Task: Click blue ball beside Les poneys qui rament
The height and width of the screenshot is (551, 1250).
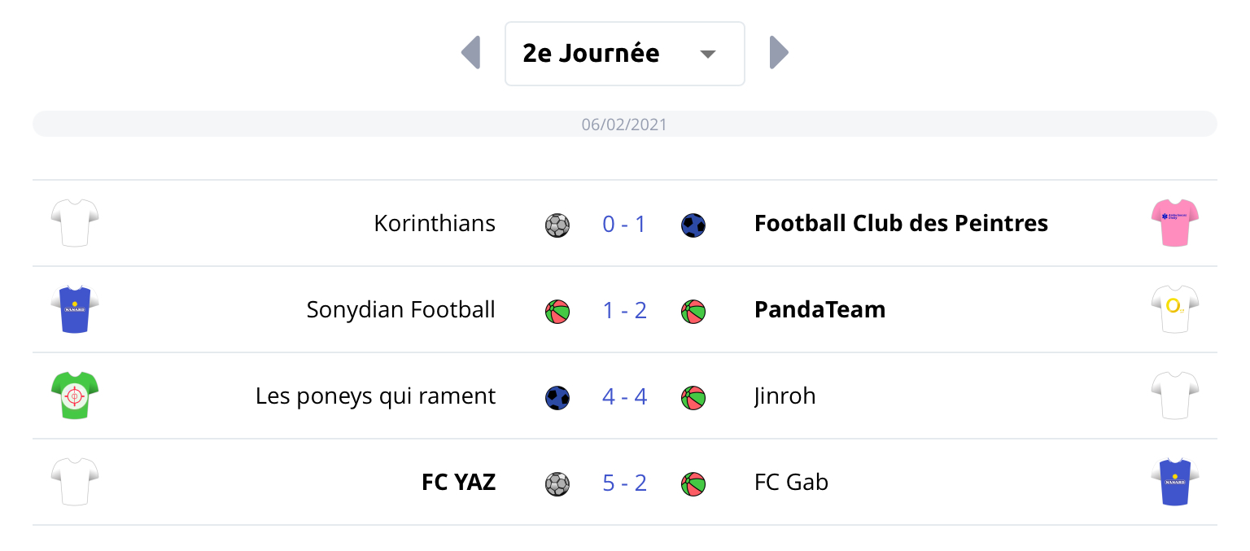Action: [557, 397]
